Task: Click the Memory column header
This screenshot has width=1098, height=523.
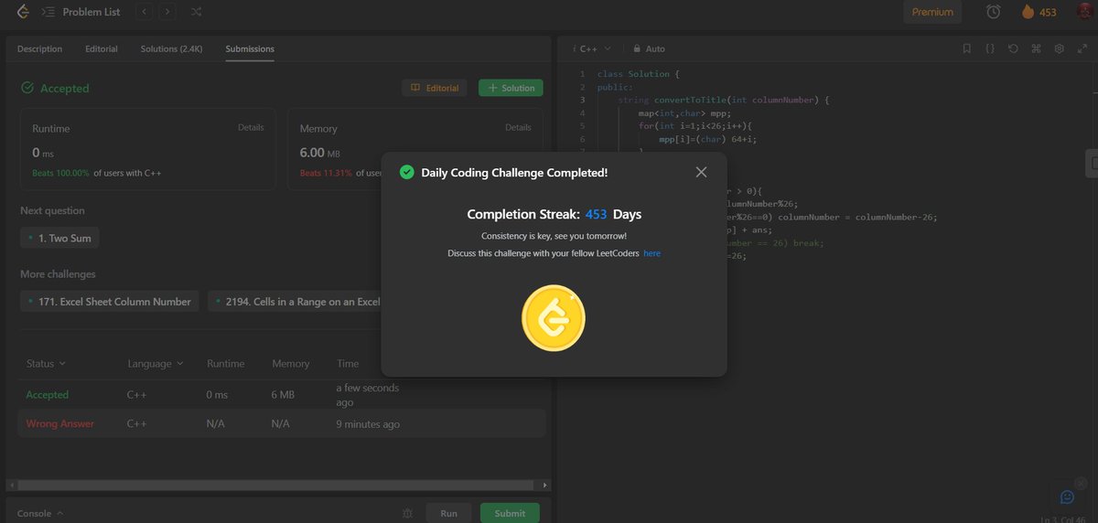Action: coord(290,363)
